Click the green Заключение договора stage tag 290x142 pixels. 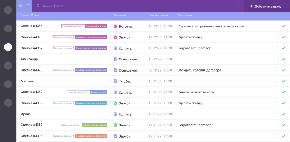[94, 125]
